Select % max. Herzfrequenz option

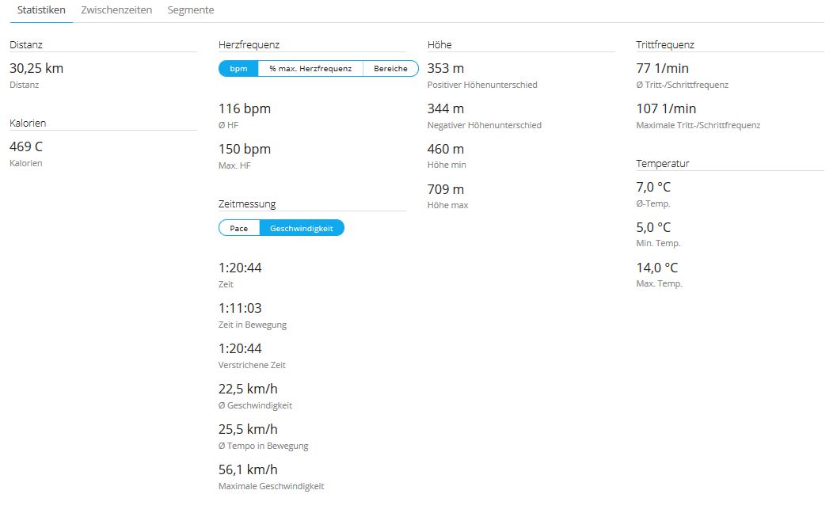click(x=310, y=68)
